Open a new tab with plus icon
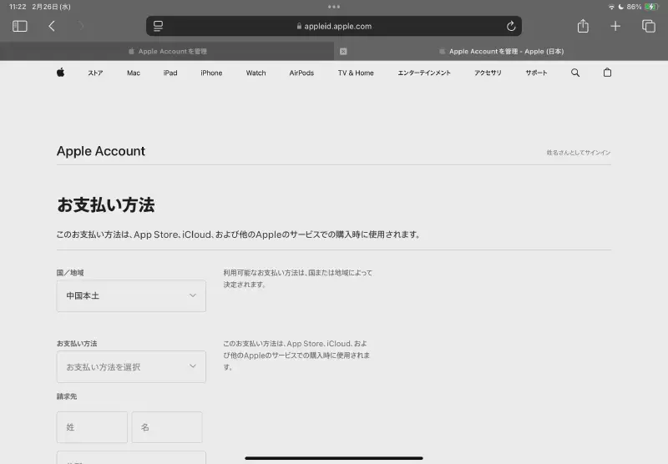 [x=615, y=26]
